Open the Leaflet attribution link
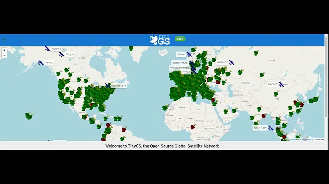Screen dimensions: 329x184 click(x=293, y=139)
